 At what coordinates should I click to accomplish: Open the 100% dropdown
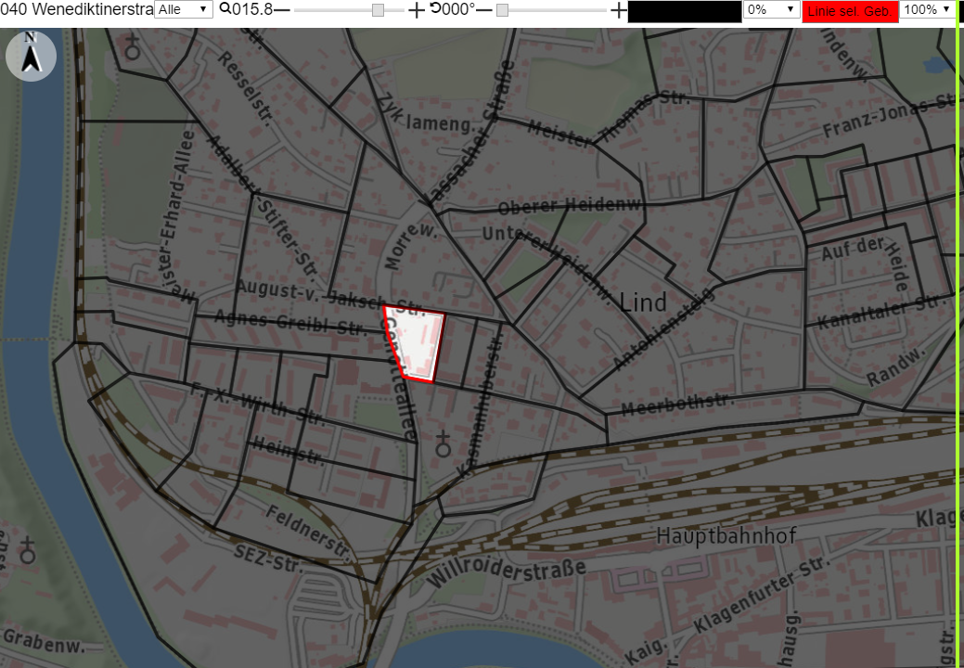(x=927, y=9)
